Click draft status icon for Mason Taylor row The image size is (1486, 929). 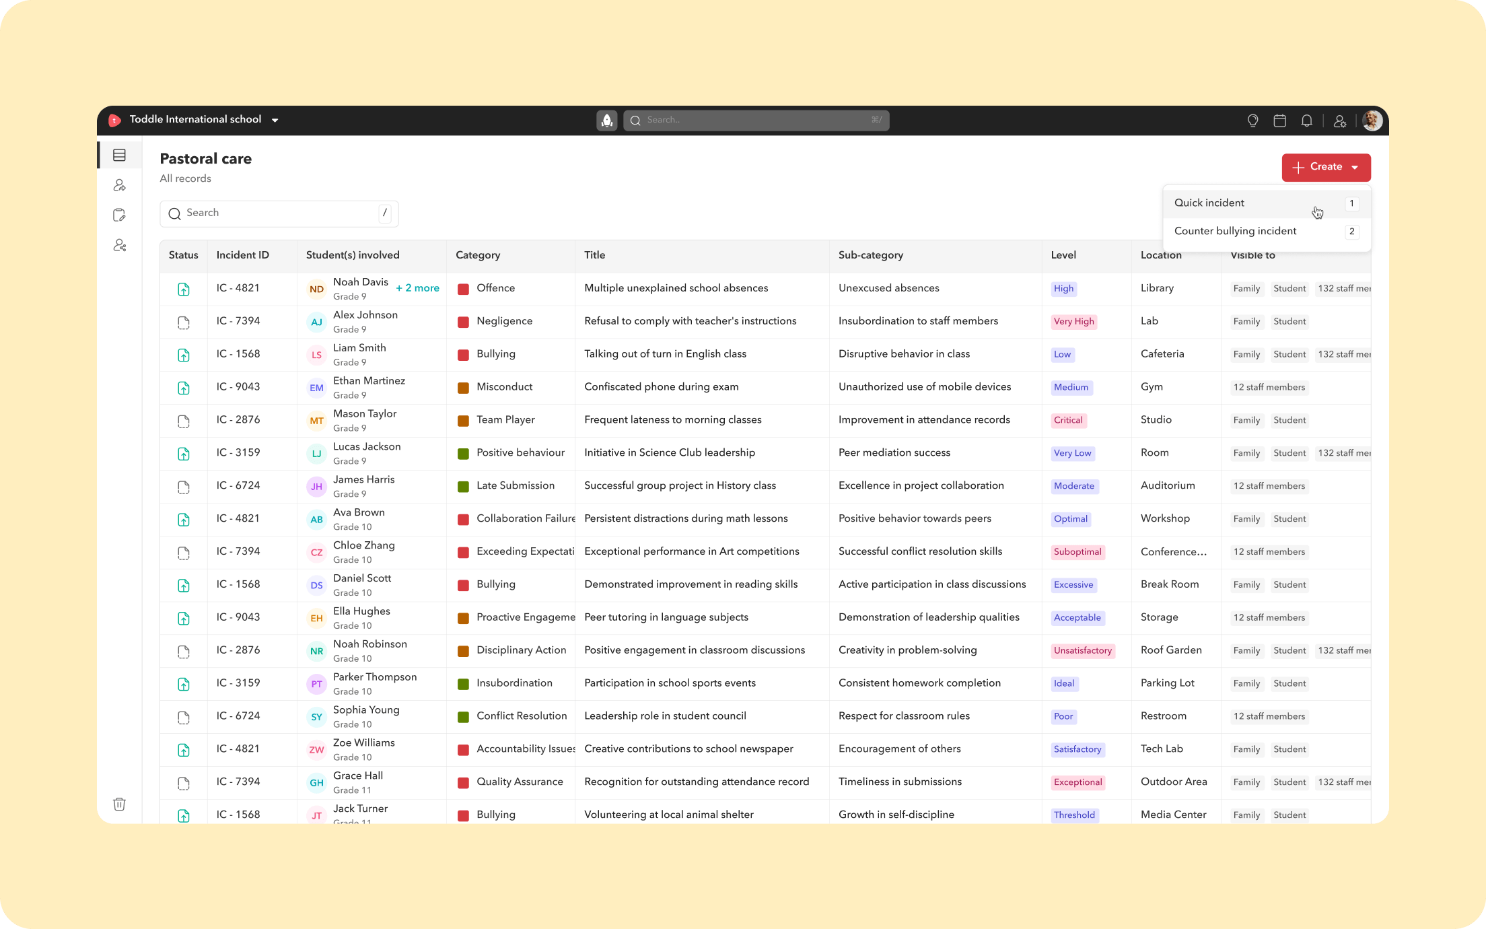[x=184, y=421]
